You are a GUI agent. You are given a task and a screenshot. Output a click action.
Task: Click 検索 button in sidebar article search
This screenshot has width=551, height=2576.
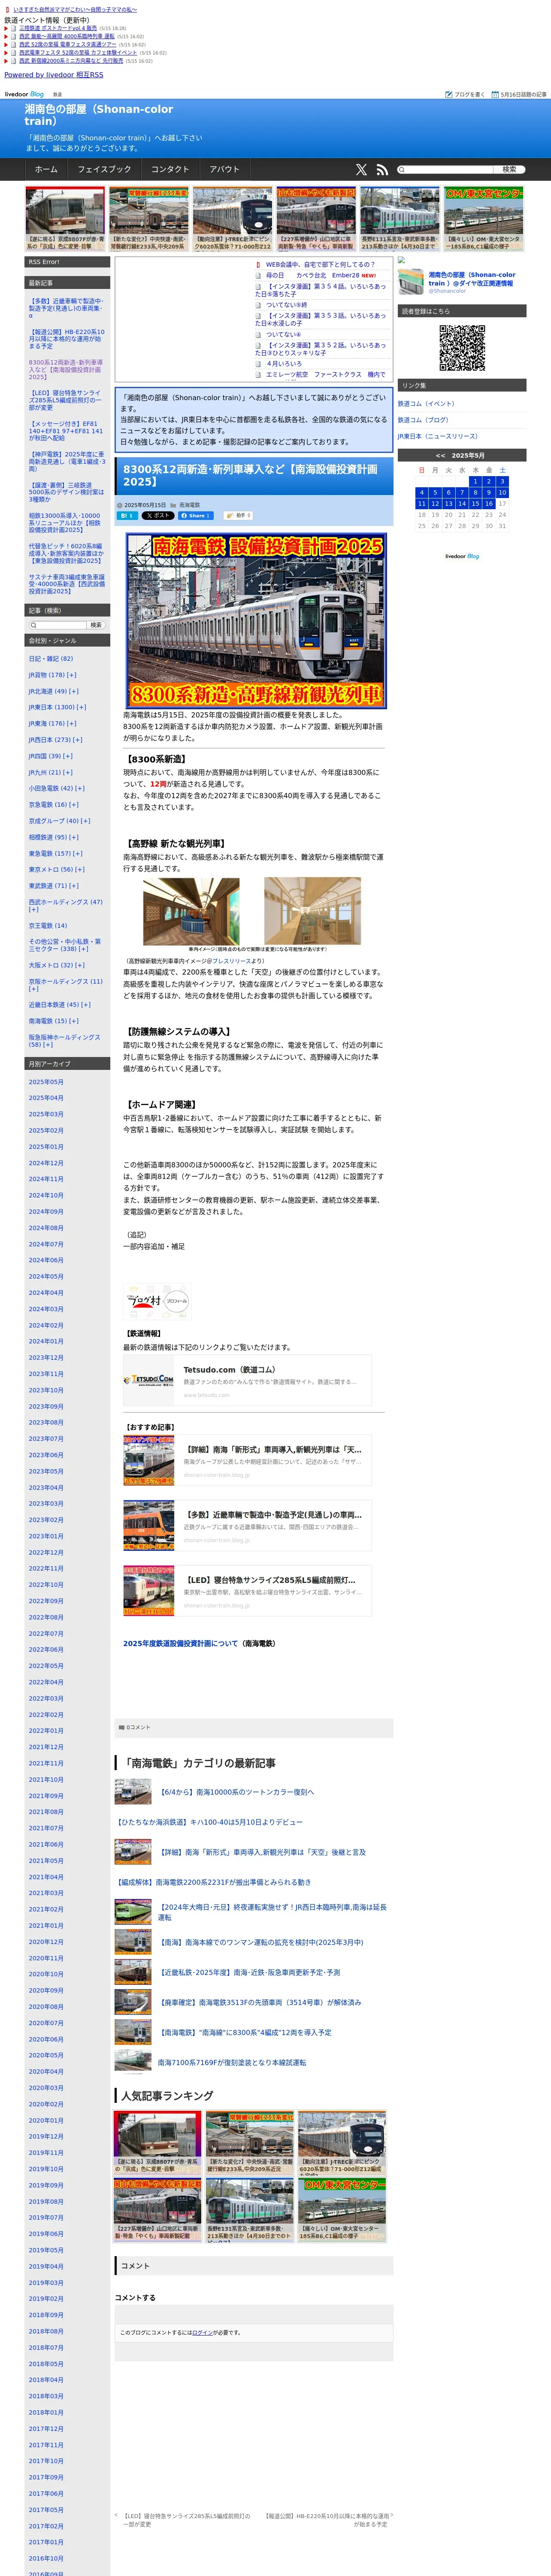coord(96,625)
